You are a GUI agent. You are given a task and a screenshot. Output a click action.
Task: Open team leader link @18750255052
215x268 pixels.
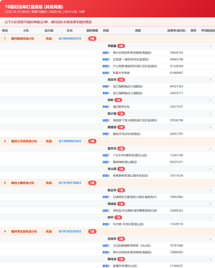(70, 232)
